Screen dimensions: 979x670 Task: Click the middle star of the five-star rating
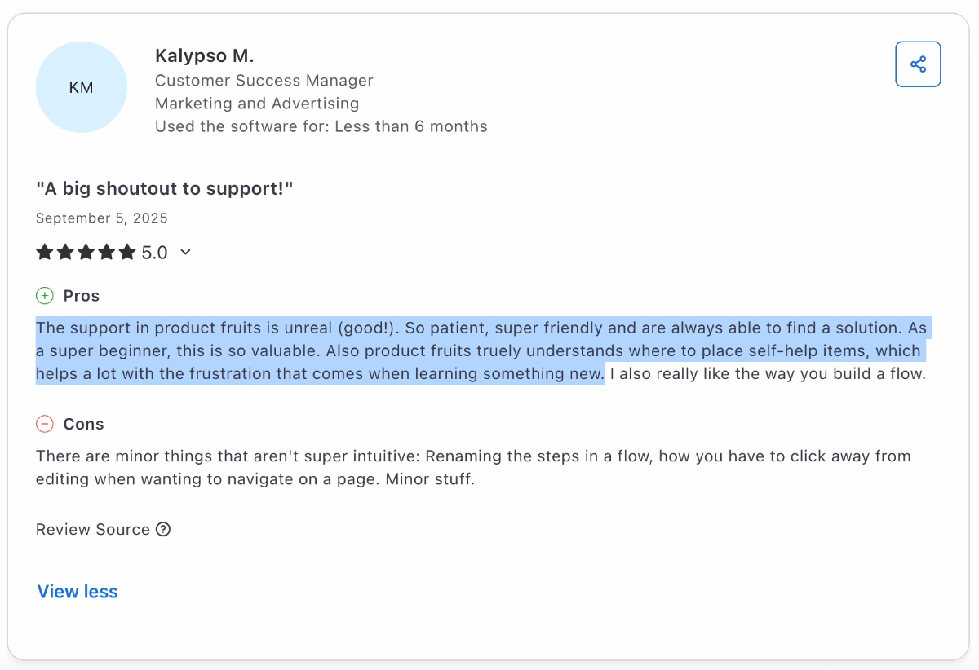[87, 252]
